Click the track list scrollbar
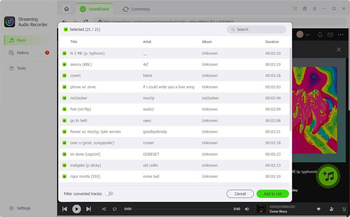350x217 pixels. click(290, 89)
